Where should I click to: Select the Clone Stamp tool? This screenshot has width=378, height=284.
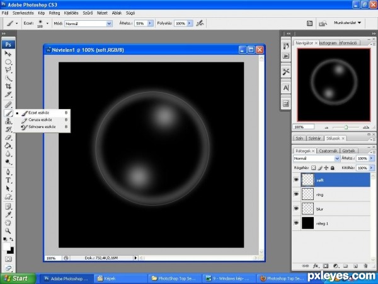click(8, 121)
